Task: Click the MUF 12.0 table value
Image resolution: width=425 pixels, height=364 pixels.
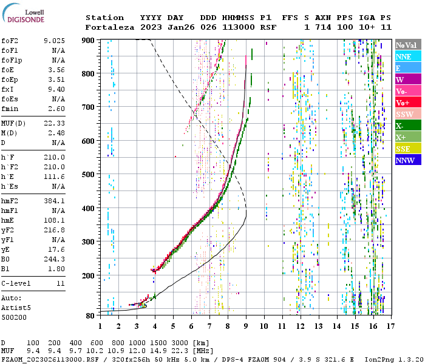Action: point(137,351)
